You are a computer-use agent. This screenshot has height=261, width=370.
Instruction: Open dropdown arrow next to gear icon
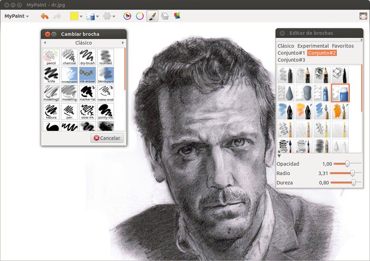coord(114,16)
